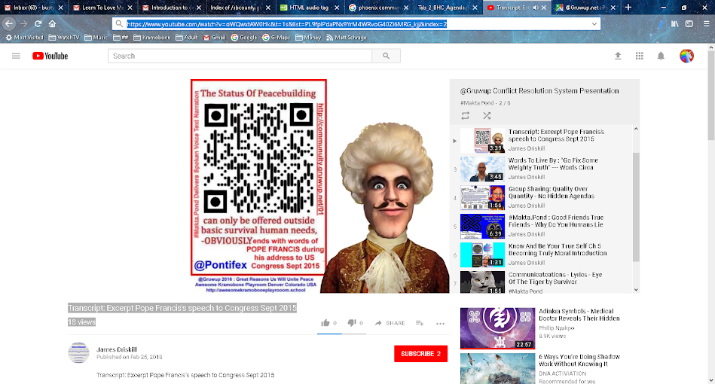
Task: Open the Matt Schrage feed bookmark
Action: [x=346, y=38]
